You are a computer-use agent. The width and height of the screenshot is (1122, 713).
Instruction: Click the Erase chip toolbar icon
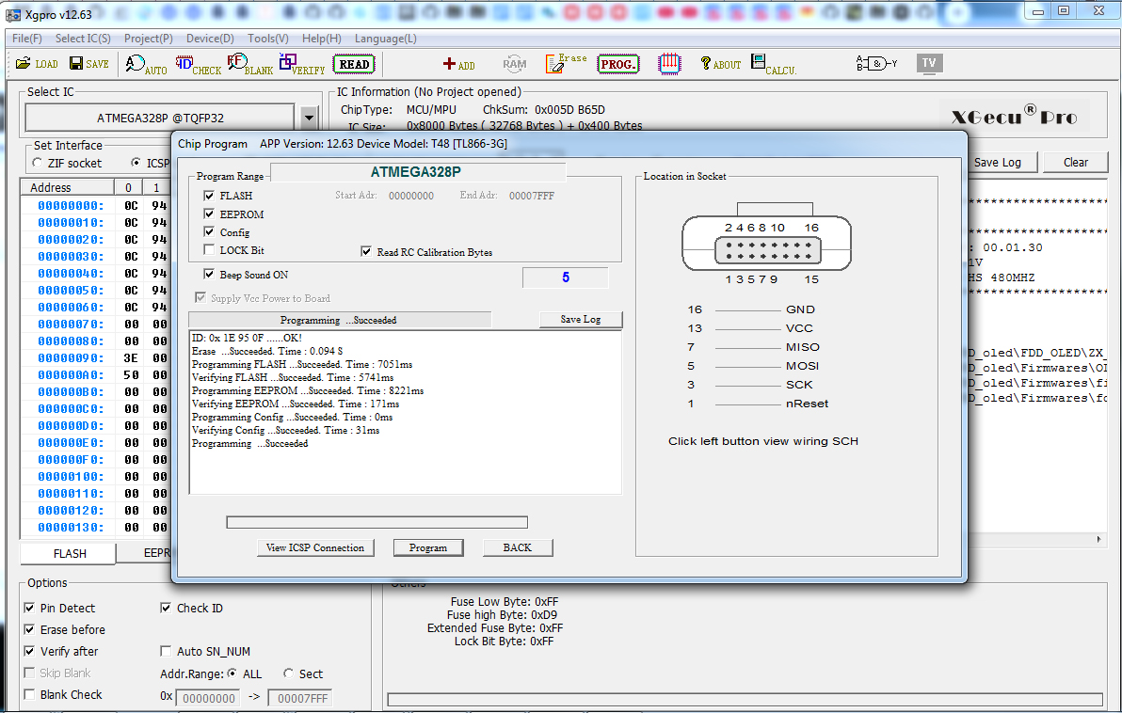tap(566, 64)
